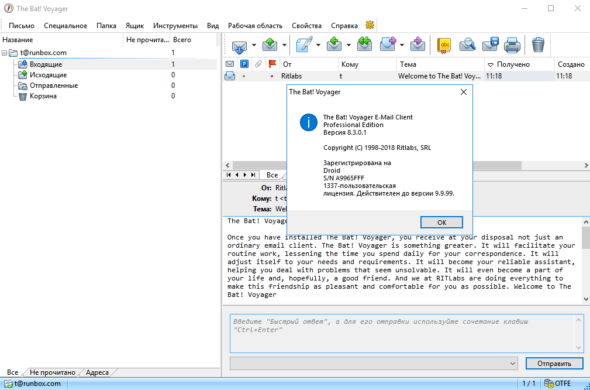This screenshot has width=590, height=390.
Task: Open the Вид menu
Action: (x=213, y=26)
